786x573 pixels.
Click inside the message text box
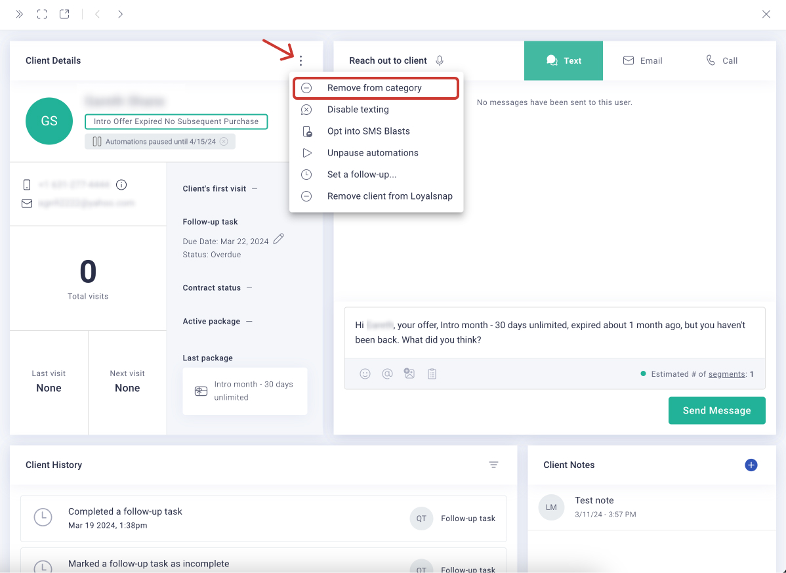tap(554, 332)
